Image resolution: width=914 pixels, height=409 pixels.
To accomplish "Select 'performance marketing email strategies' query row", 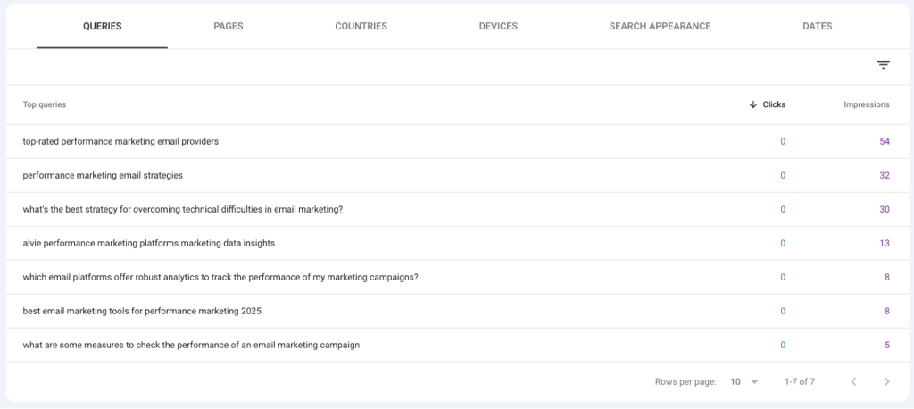I will [x=103, y=175].
